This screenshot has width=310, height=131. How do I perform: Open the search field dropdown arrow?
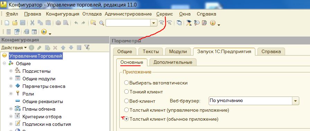[153, 23]
